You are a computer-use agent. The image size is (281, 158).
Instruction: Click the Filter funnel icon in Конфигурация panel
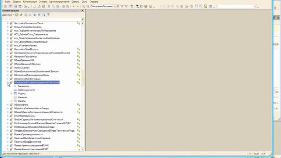[x=48, y=14]
